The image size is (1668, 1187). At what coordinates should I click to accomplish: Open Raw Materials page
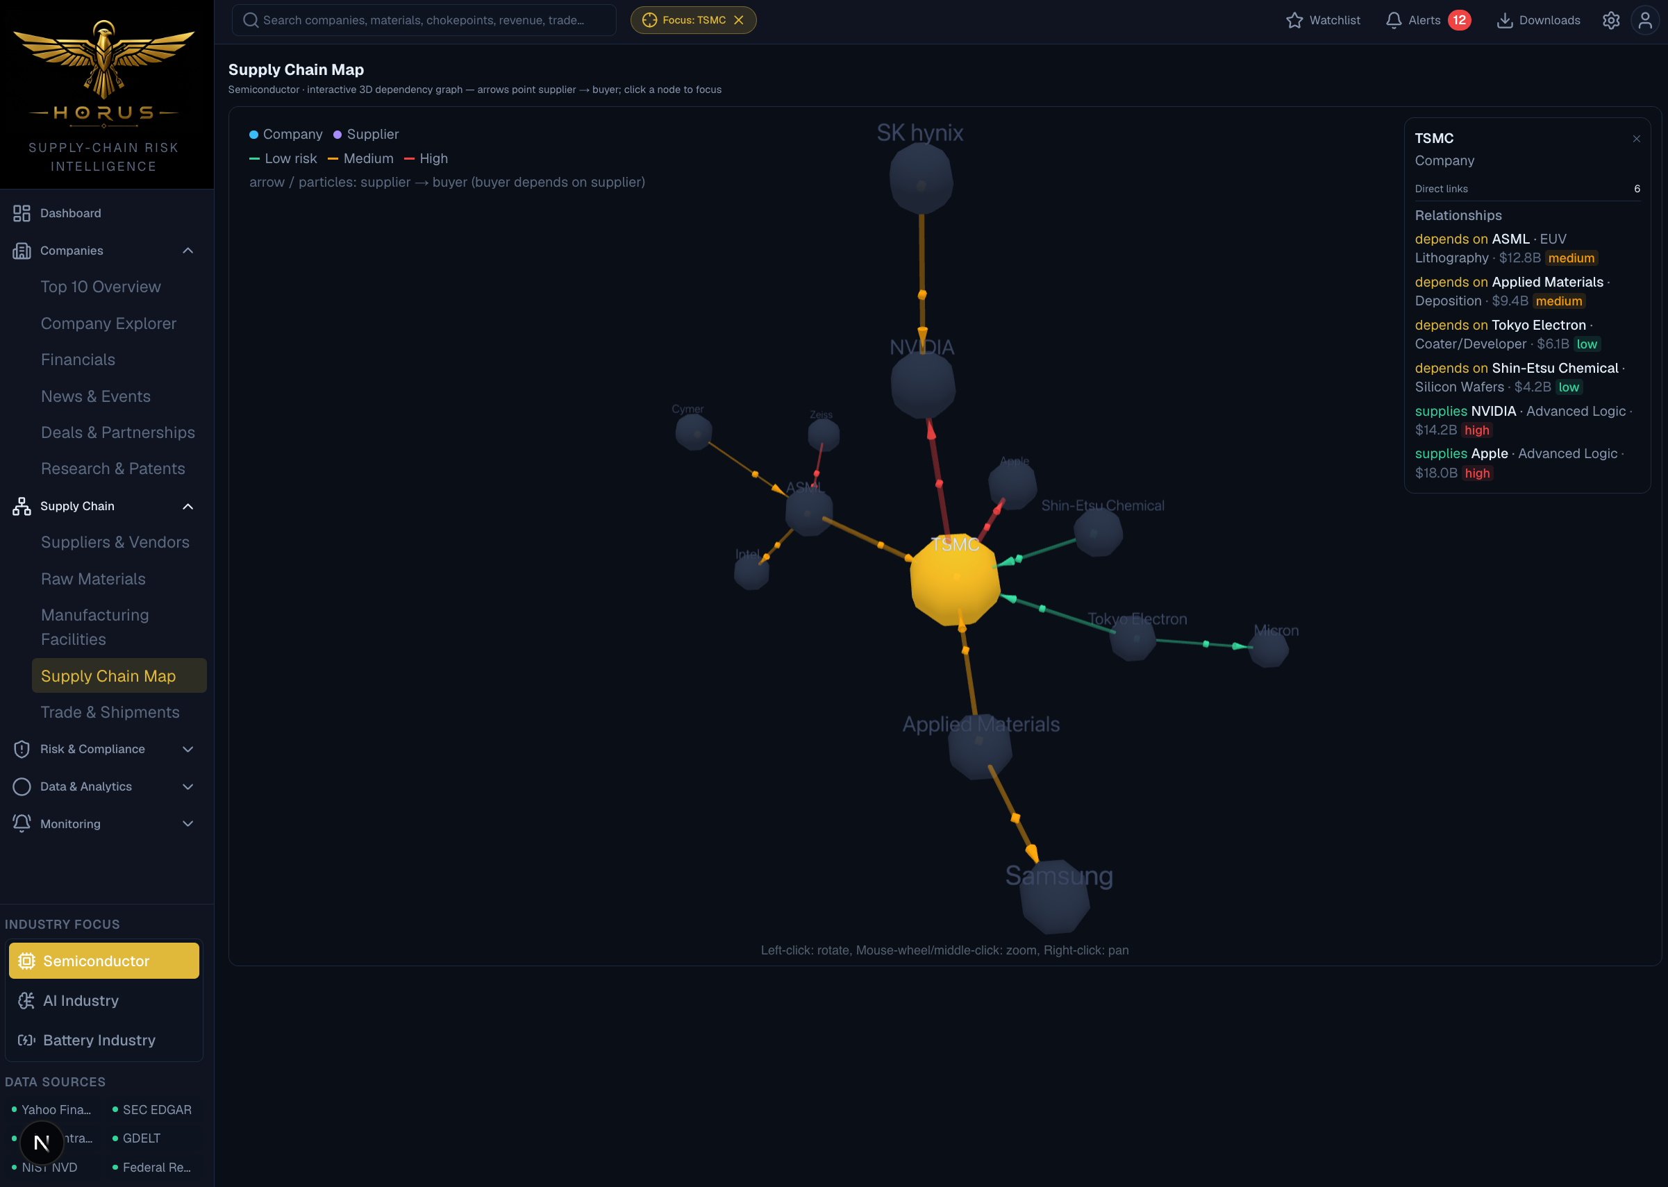coord(94,580)
